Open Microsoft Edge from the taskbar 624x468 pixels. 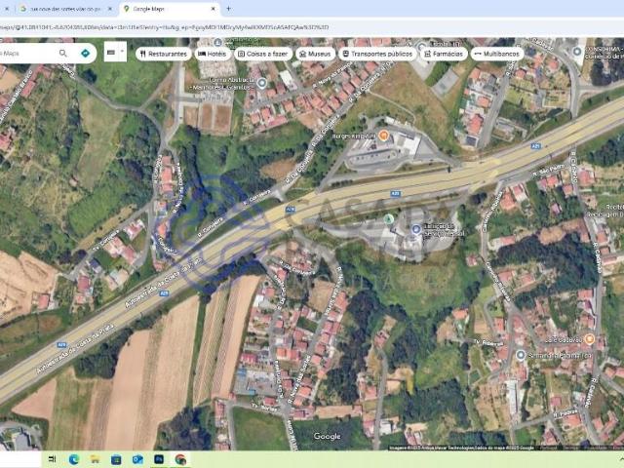pyautogui.click(x=74, y=459)
